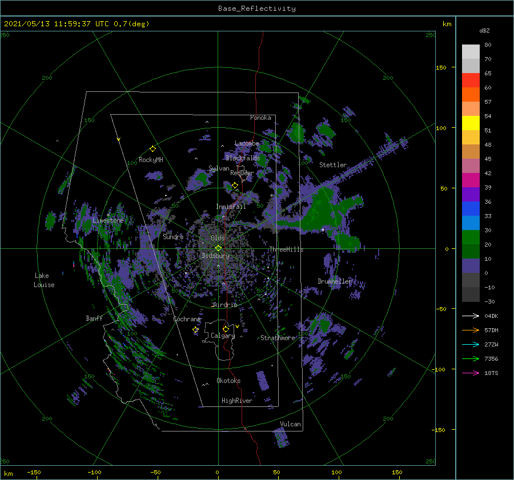The image size is (514, 480).
Task: Pick the bright green 20–30 dBZ swatch
Action: [x=471, y=237]
